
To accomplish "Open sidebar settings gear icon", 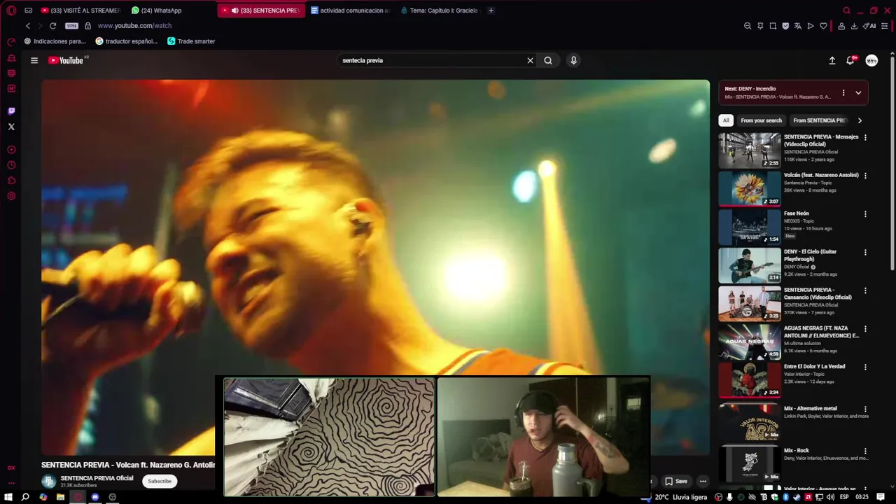I will pyautogui.click(x=11, y=196).
